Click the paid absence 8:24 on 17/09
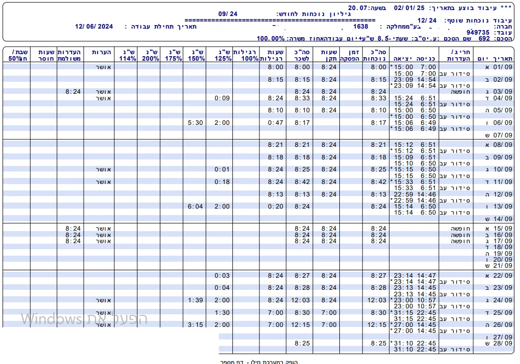Image resolution: width=520 pixels, height=364 pixels. tap(73, 241)
